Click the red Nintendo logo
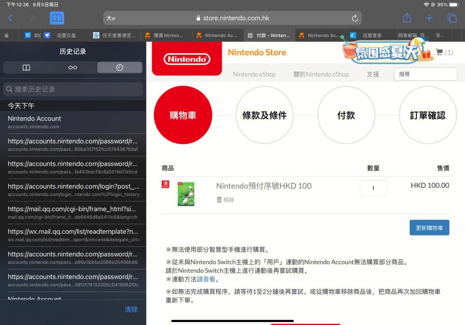 tap(187, 59)
